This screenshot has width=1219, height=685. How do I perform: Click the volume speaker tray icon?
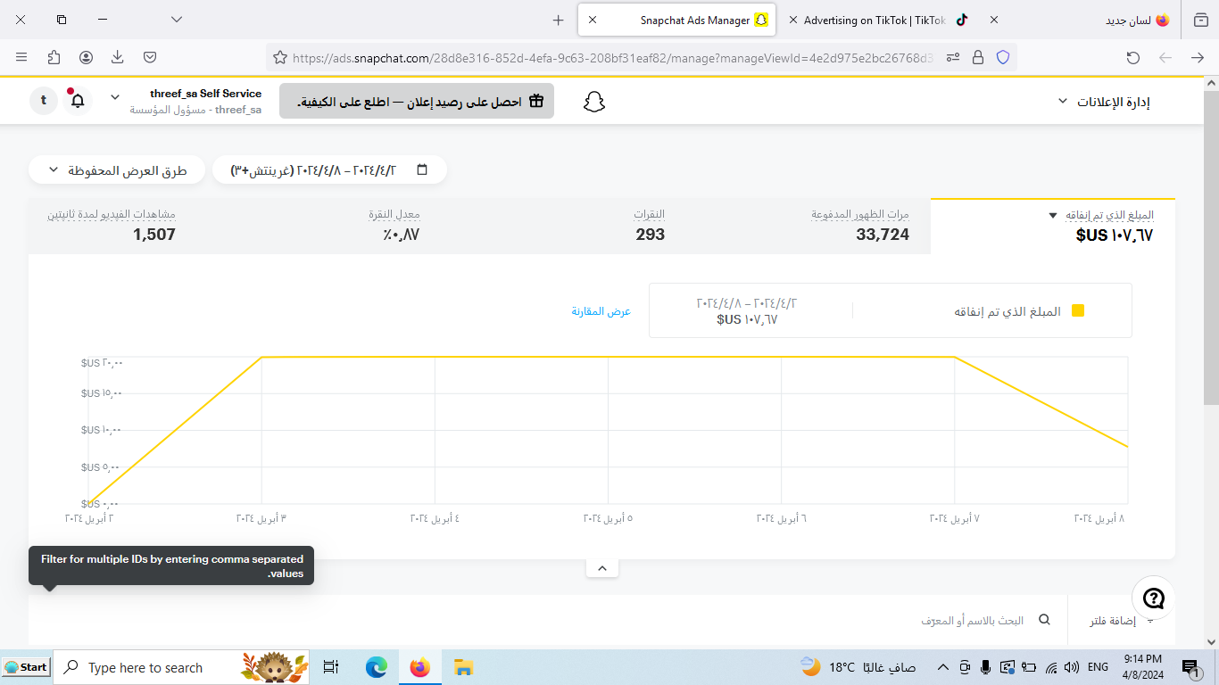(x=1072, y=667)
